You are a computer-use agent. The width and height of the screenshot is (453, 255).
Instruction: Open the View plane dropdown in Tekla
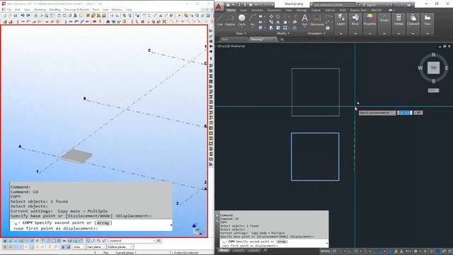[x=96, y=247]
